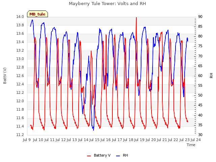Click the 11.6 left axis tick label
216x162 pixels.
click(x=20, y=118)
